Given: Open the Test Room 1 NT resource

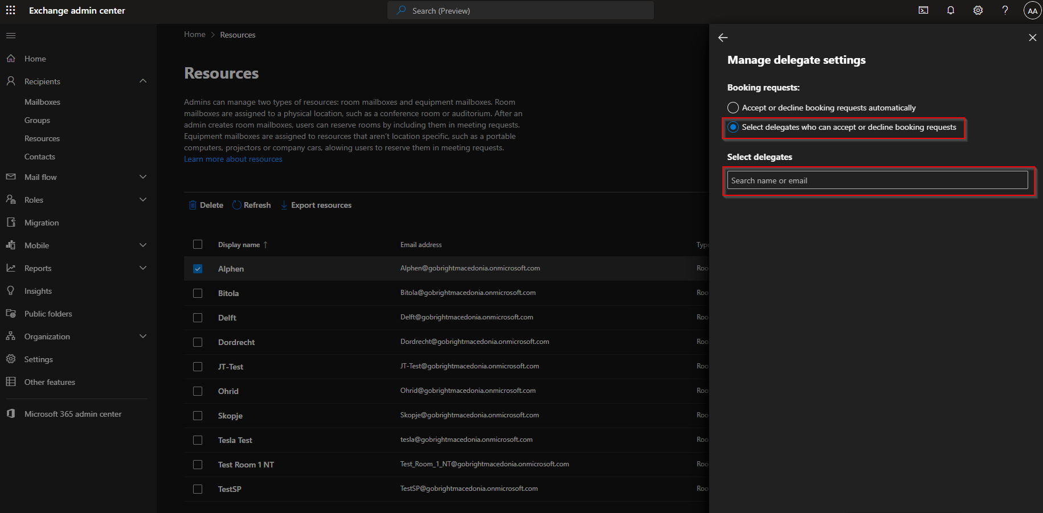Looking at the screenshot, I should [246, 465].
